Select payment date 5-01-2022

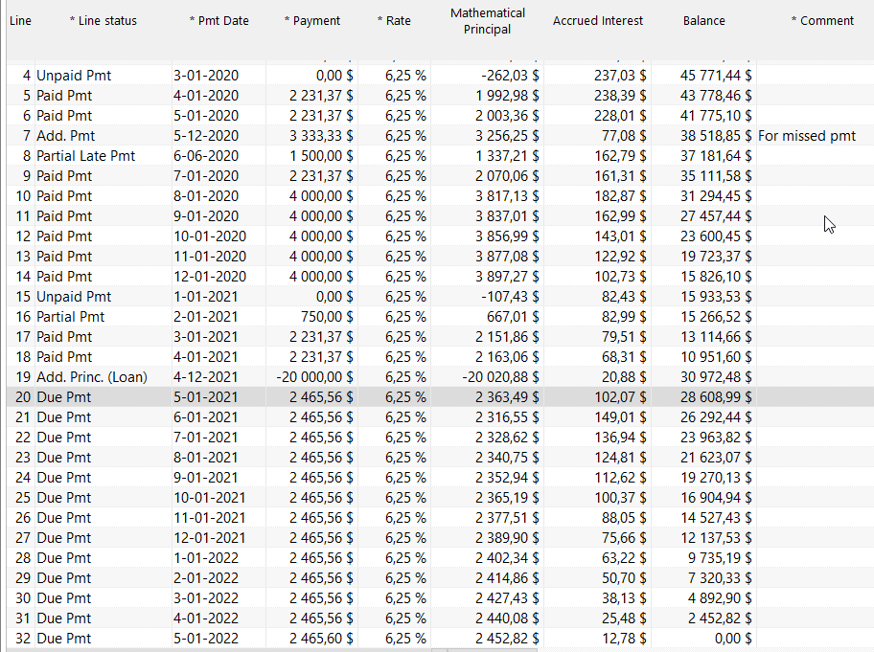pyautogui.click(x=218, y=638)
